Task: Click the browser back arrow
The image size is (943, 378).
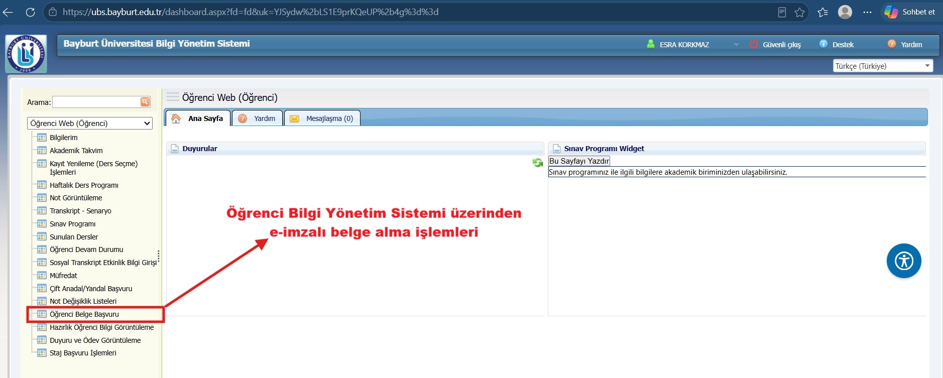Action: [8, 12]
